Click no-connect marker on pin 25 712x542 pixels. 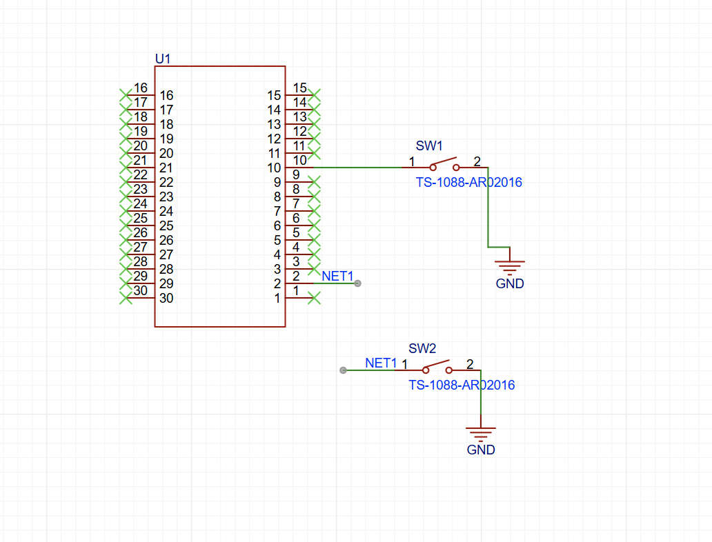click(126, 225)
